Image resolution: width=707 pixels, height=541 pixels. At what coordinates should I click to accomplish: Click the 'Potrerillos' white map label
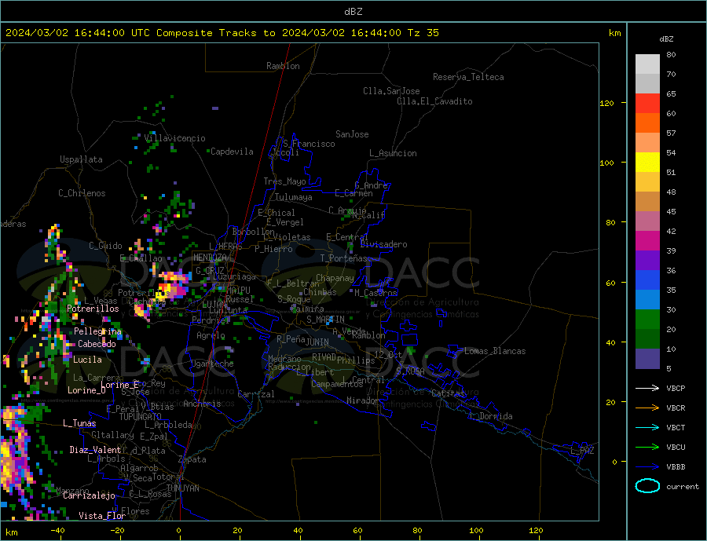click(x=93, y=309)
